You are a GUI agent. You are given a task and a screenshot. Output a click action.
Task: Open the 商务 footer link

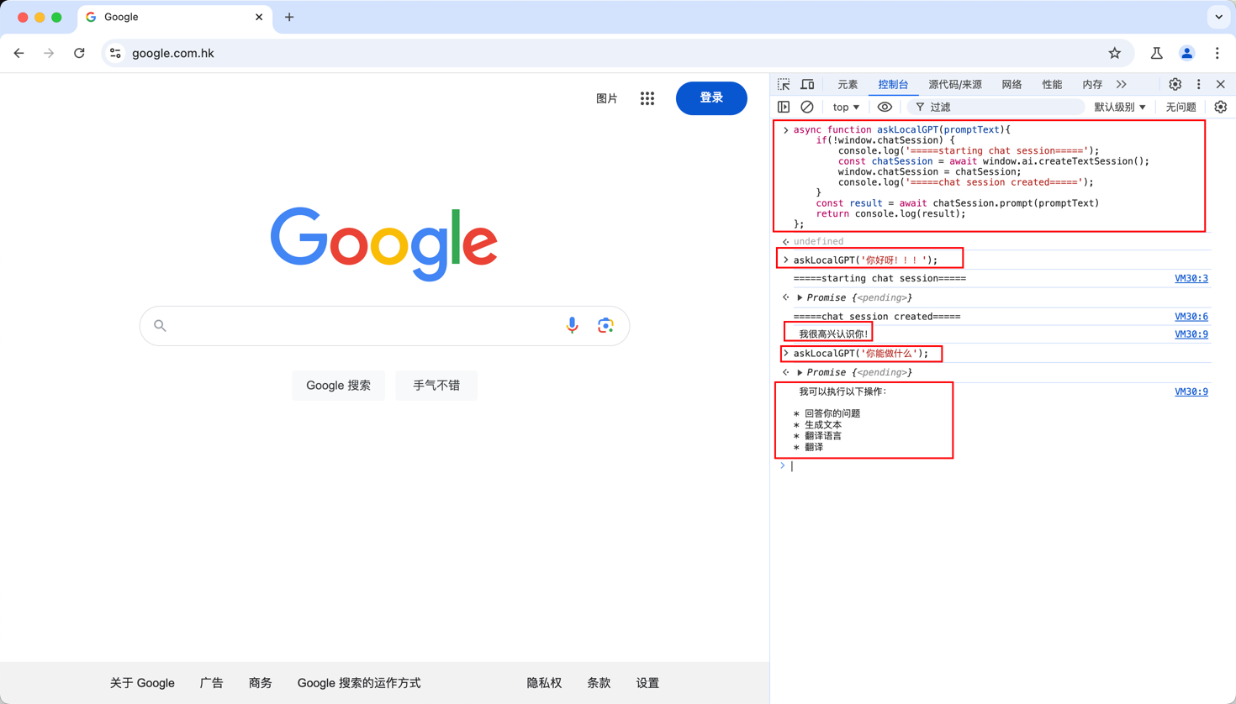[261, 683]
